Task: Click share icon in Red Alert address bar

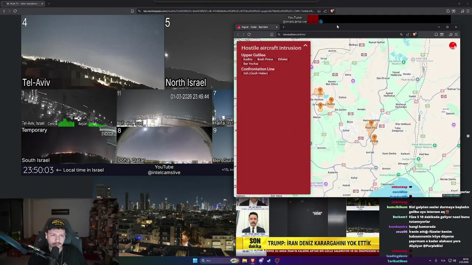Action: [x=407, y=34]
